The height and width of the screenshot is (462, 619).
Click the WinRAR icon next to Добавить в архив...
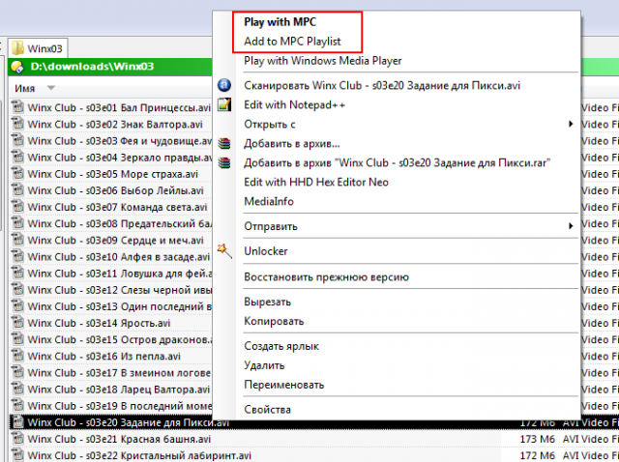click(x=224, y=143)
